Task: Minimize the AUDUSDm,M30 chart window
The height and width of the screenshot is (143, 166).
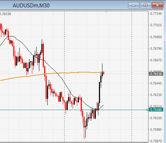Action: coord(134,5)
